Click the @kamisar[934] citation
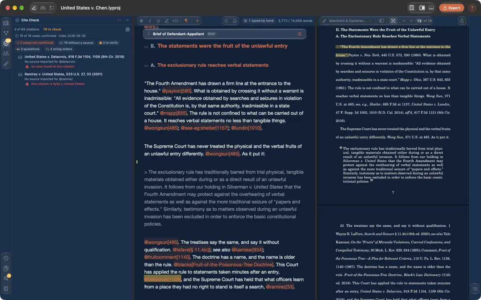Viewport: 481px width, 300px height. (247, 250)
